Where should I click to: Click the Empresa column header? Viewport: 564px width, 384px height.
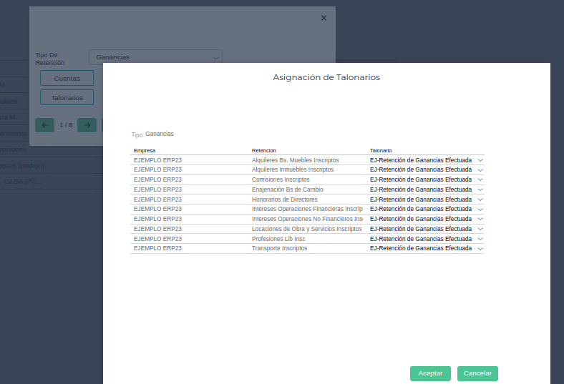(145, 150)
